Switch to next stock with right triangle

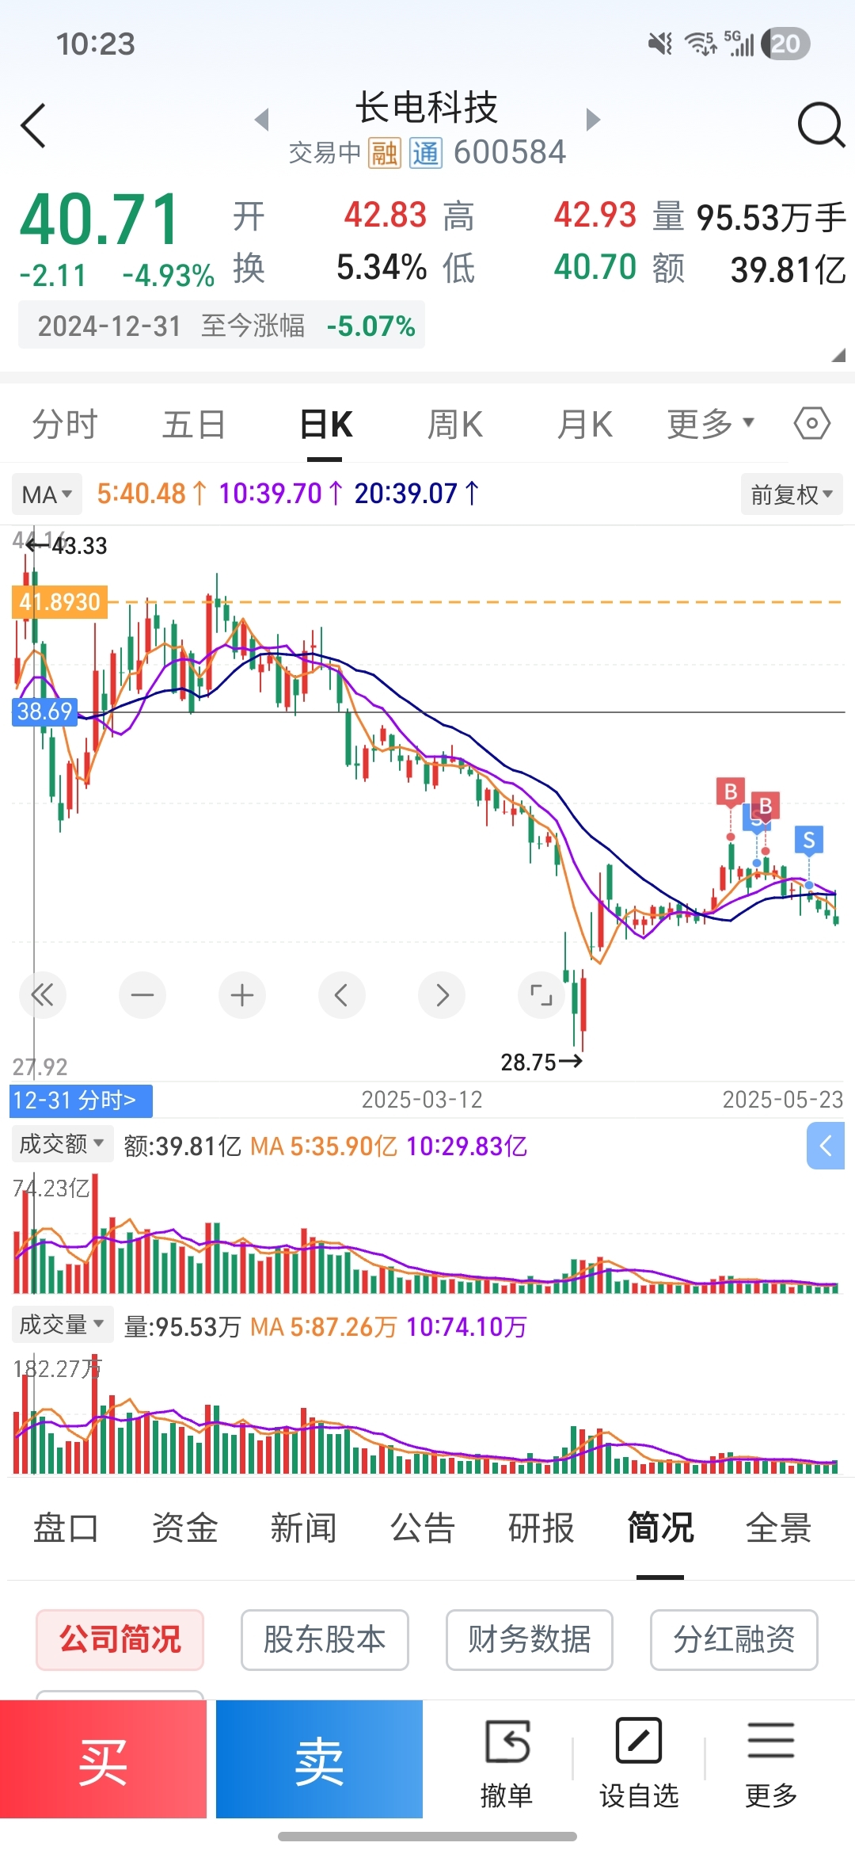pyautogui.click(x=593, y=120)
